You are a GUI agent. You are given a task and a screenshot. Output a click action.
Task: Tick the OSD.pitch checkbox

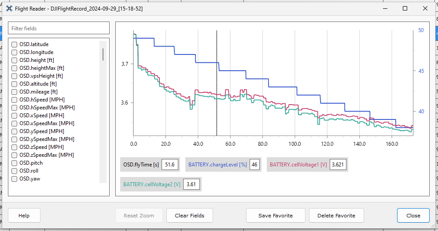14,163
